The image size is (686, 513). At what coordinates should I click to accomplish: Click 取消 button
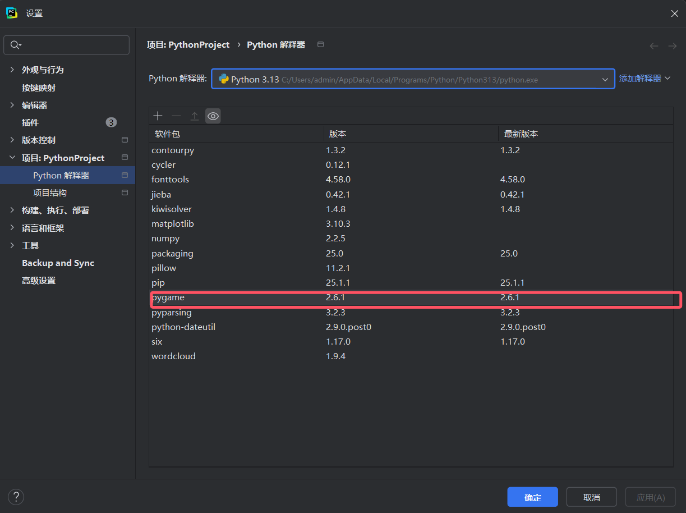point(592,497)
